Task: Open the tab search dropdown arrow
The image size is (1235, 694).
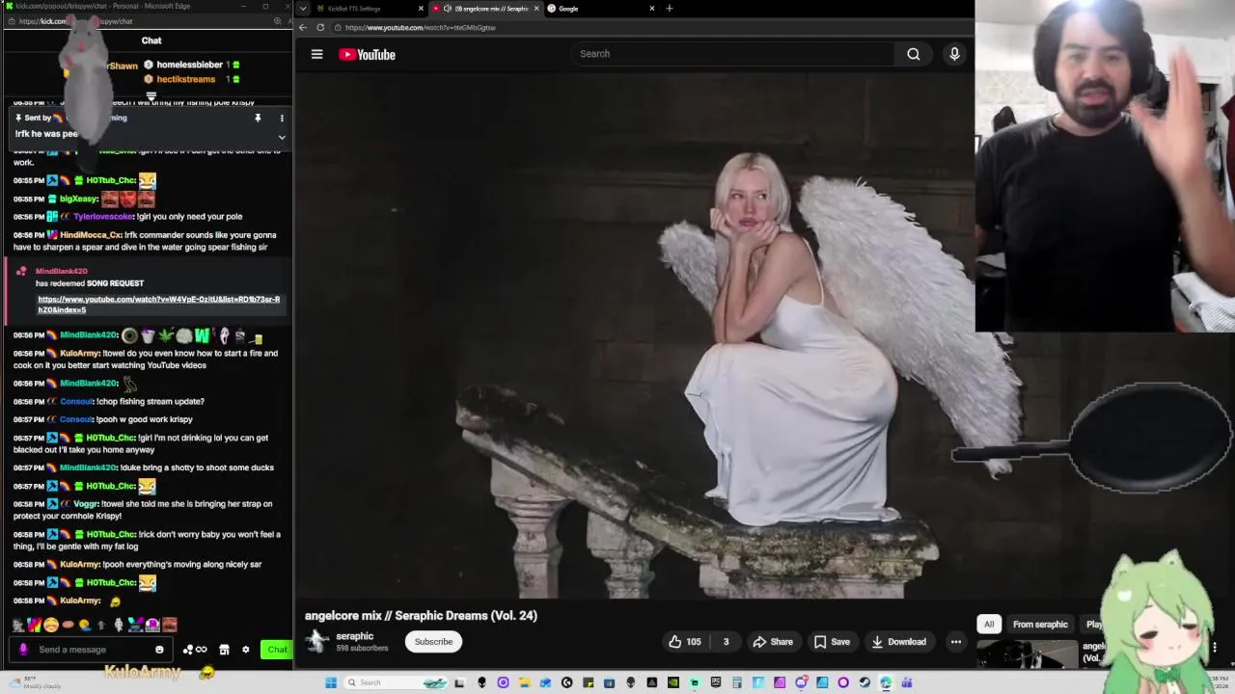Action: coord(303,9)
